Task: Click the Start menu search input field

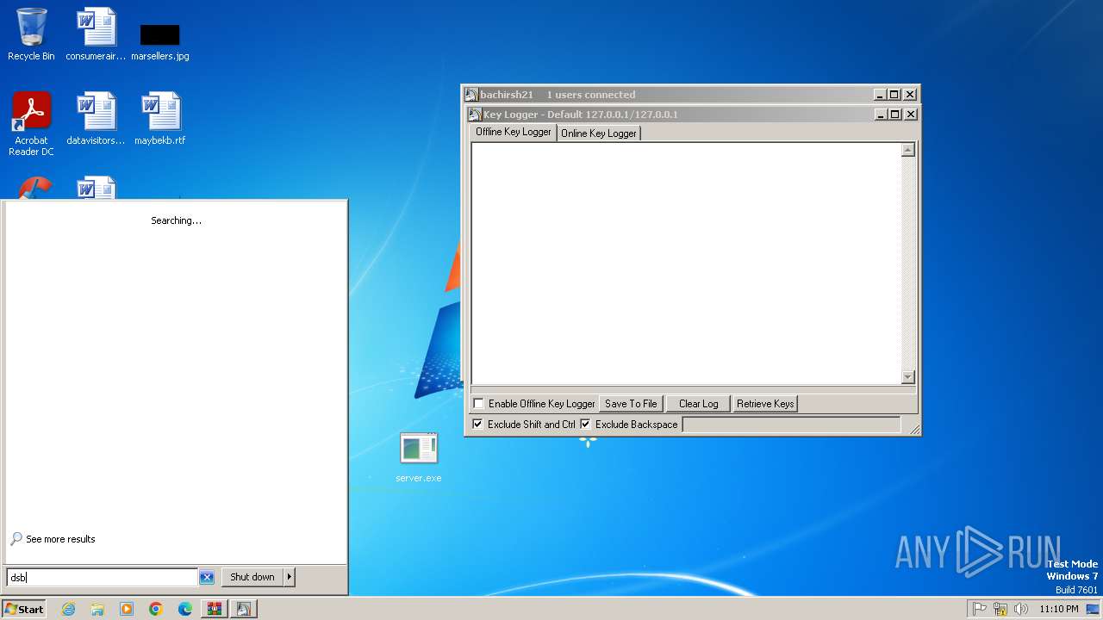Action: [102, 578]
